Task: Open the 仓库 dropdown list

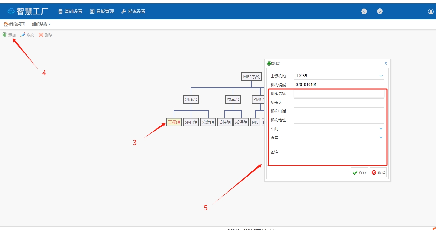Action: coord(381,137)
